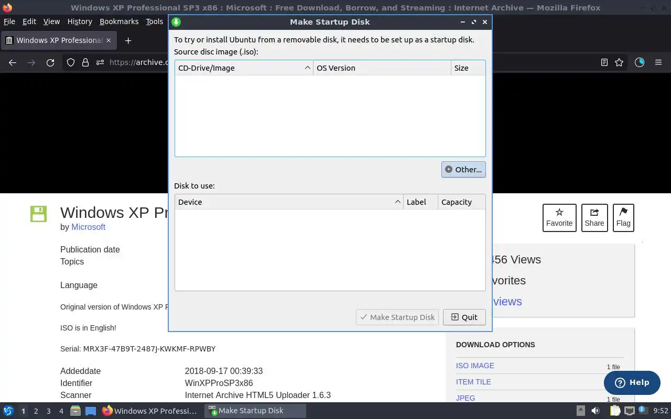
Task: Open the Firefox hamburger menu
Action: click(x=658, y=62)
